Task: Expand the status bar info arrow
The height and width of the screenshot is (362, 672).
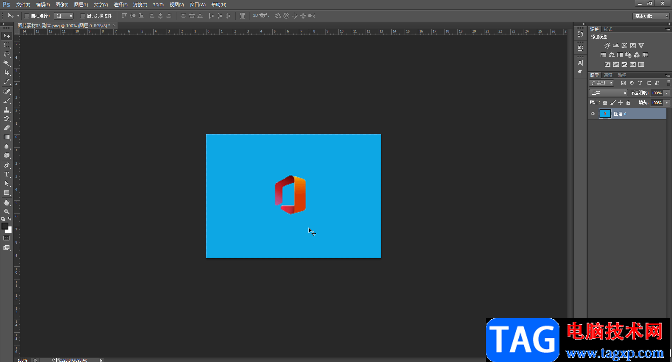Action: (x=101, y=360)
